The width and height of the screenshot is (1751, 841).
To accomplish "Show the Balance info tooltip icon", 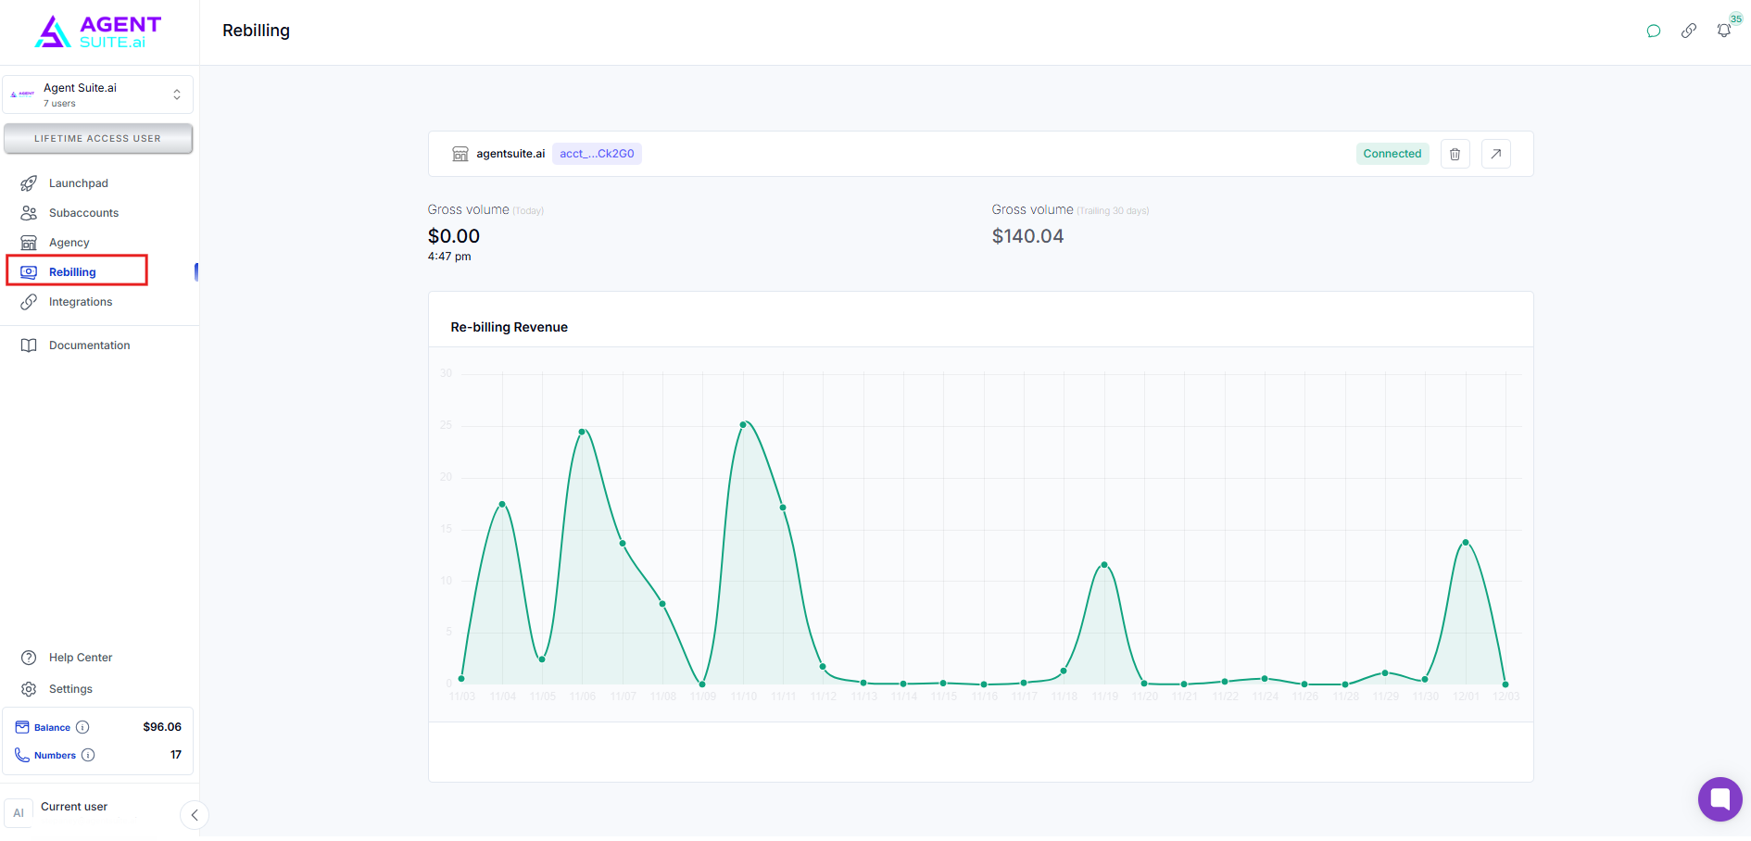I will pyautogui.click(x=82, y=727).
